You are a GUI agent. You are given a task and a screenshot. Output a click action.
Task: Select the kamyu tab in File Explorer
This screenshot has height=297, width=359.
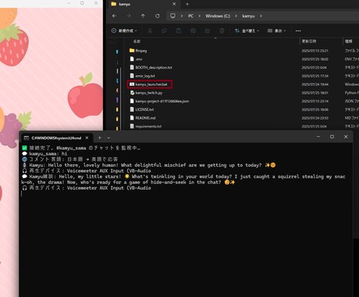[x=143, y=4]
